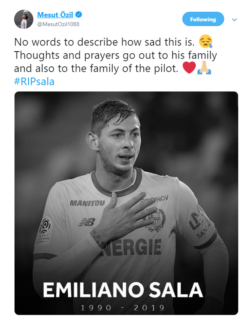Open the Mesut Özil display name link
This screenshot has width=250, height=319.
pyautogui.click(x=55, y=15)
